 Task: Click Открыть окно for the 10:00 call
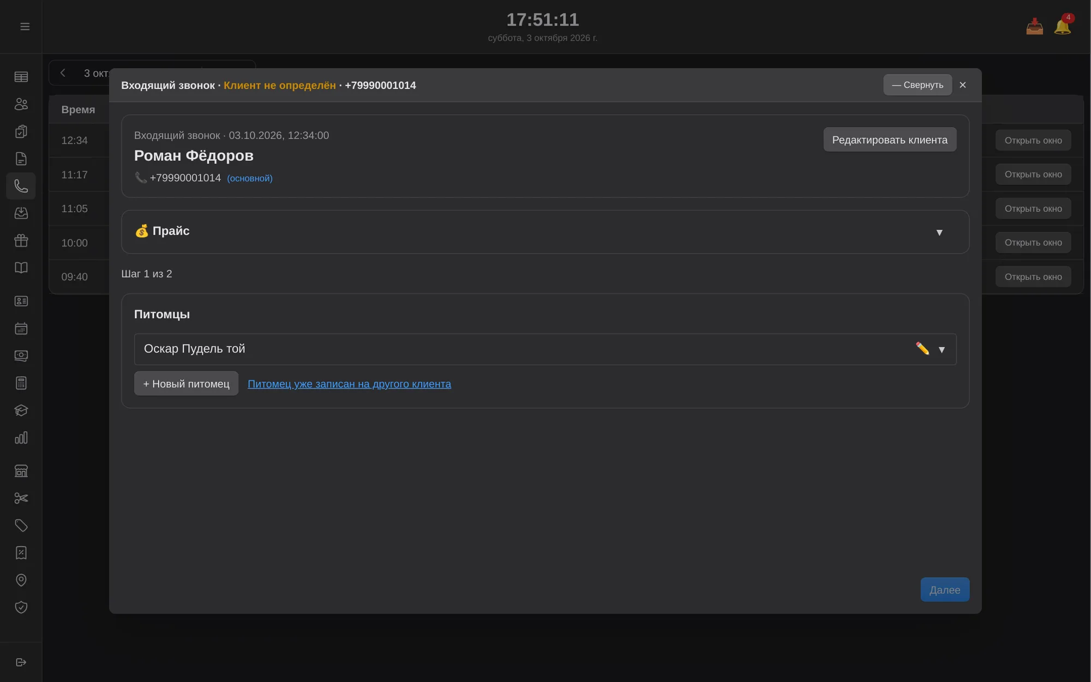[x=1033, y=243]
